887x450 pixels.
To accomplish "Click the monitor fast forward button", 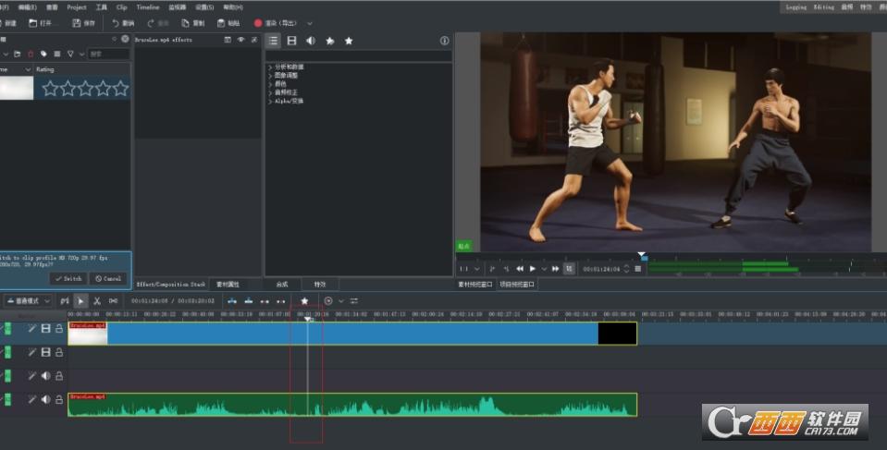I will (x=556, y=269).
